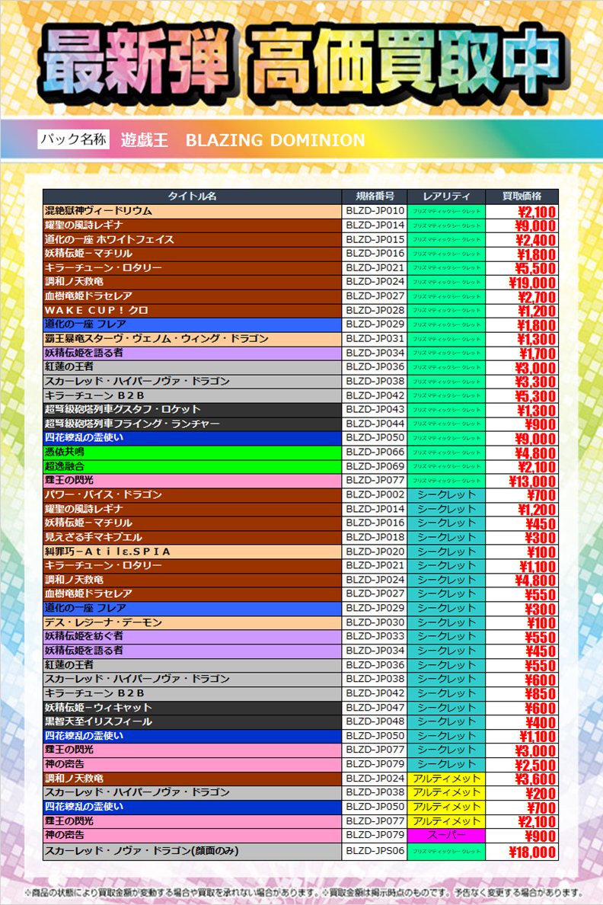Image resolution: width=603 pixels, height=905 pixels.
Task: Click シークレット rarity in the BLZD-JP002 row
Action: click(446, 494)
